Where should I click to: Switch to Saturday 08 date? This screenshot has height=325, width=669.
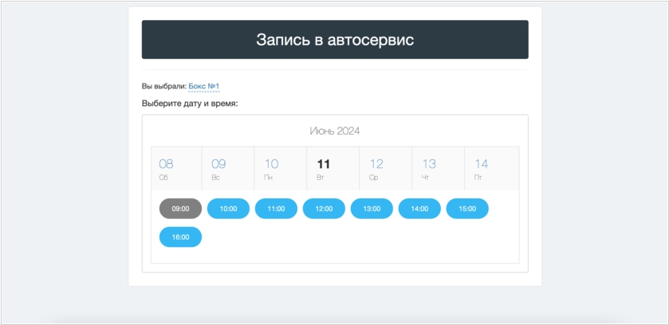(x=176, y=169)
